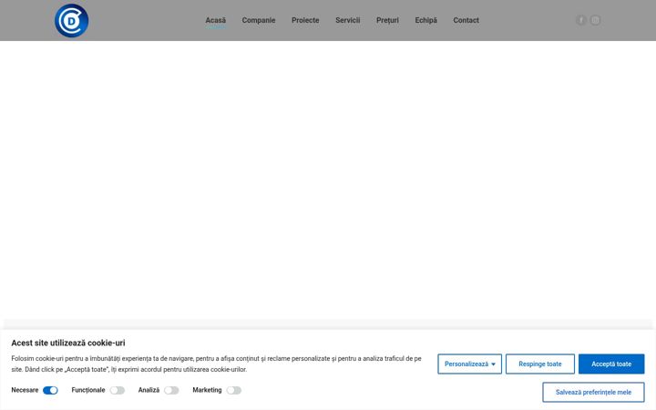656x410 pixels.
Task: Navigate to Servicii page
Action: coord(348,20)
